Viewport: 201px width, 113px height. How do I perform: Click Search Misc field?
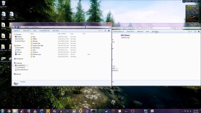188,28
